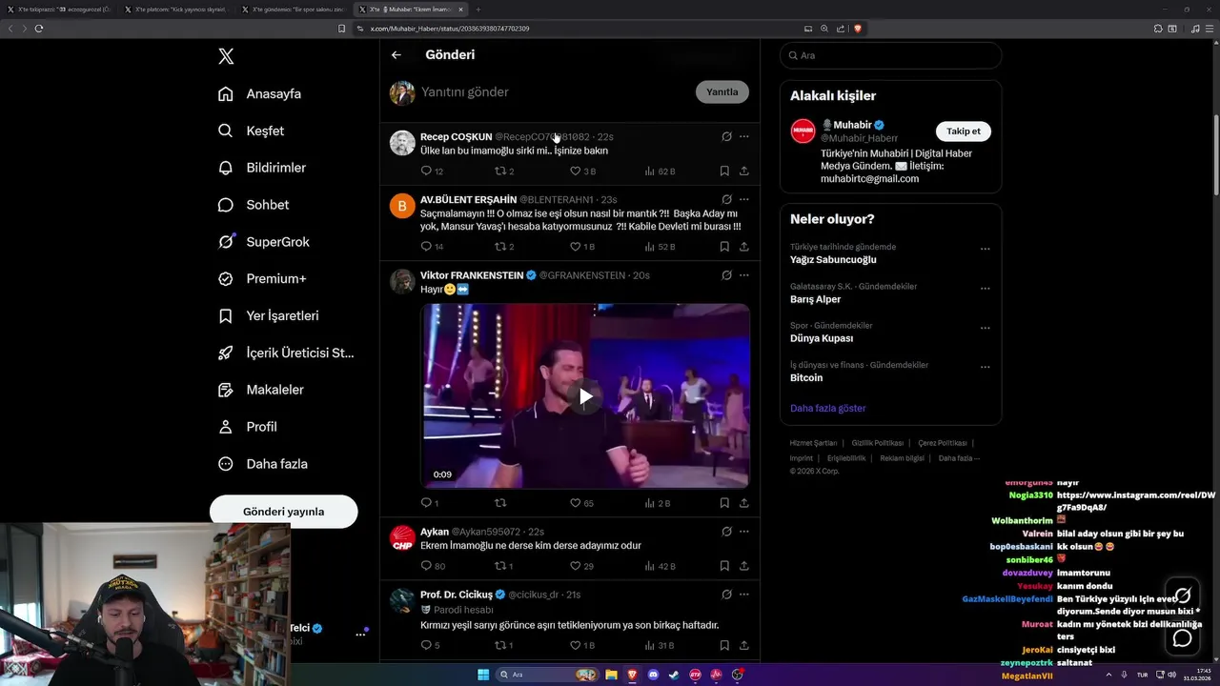Open Viktor FRANKENSTEIN's profile name

[x=472, y=275]
